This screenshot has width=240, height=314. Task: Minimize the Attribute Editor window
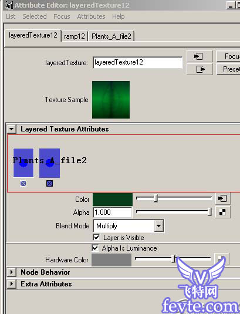[x=231, y=5]
